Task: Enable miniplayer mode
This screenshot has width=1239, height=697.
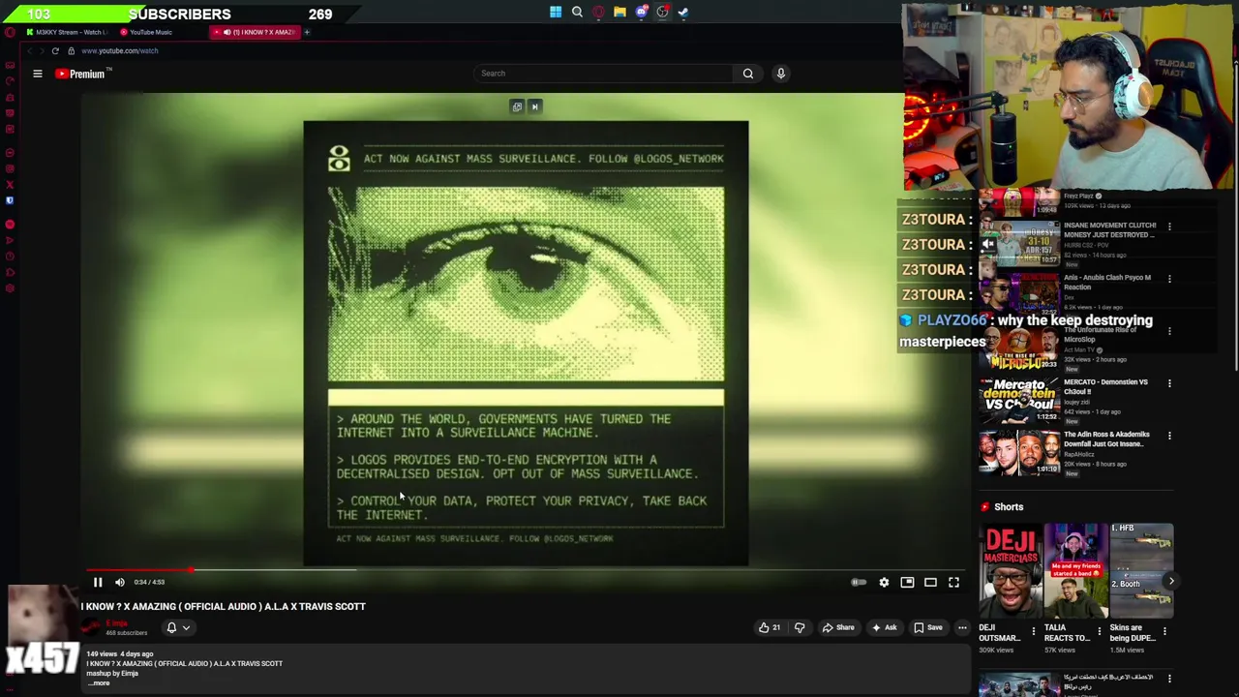Action: pyautogui.click(x=907, y=582)
